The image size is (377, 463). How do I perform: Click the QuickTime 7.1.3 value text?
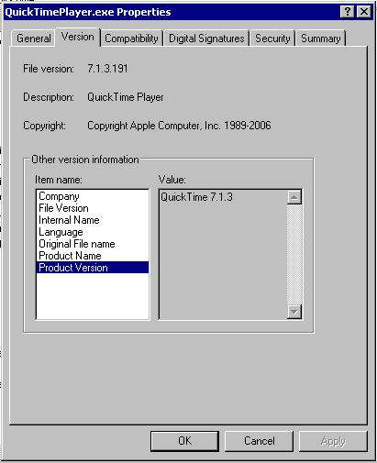[196, 197]
